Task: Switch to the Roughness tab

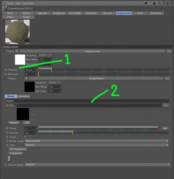Action: pyautogui.click(x=59, y=13)
